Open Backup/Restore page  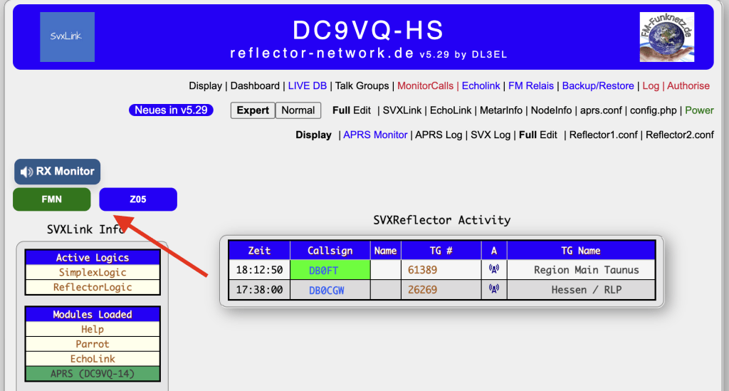598,85
